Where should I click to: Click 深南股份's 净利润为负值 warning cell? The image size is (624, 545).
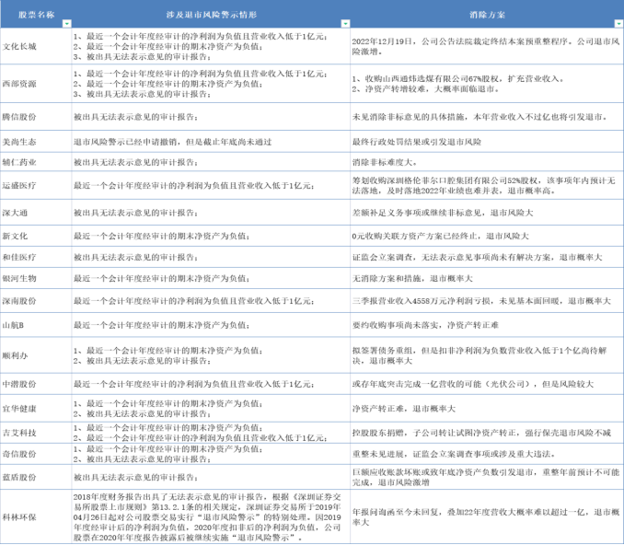pos(211,301)
